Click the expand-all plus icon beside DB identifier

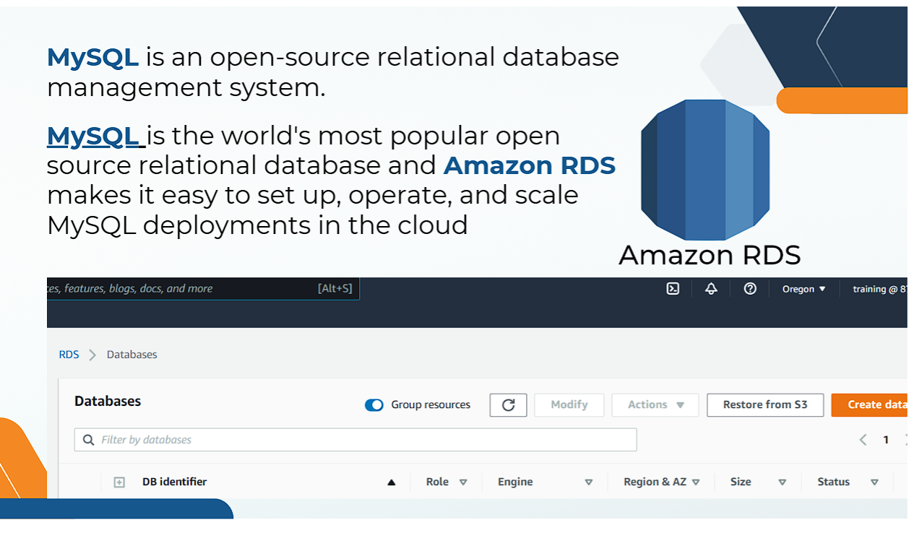[120, 482]
